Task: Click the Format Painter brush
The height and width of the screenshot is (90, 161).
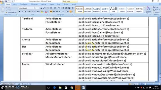Action: (11, 12)
